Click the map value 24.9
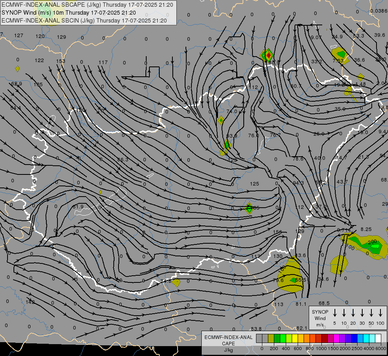The width and height of the screenshot is (388, 356). (x=337, y=36)
